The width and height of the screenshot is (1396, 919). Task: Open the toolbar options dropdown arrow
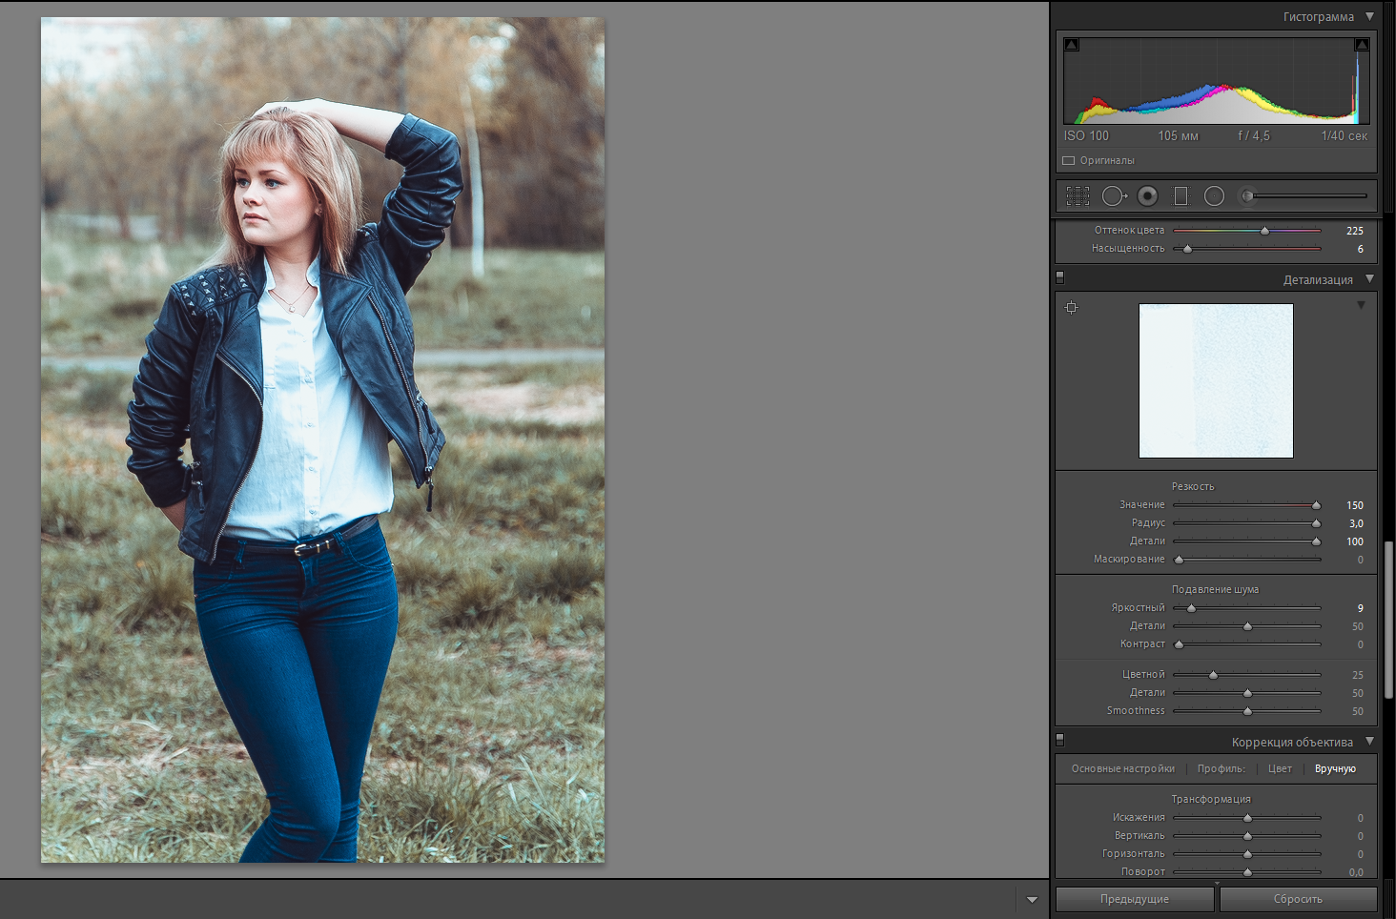tap(1032, 899)
